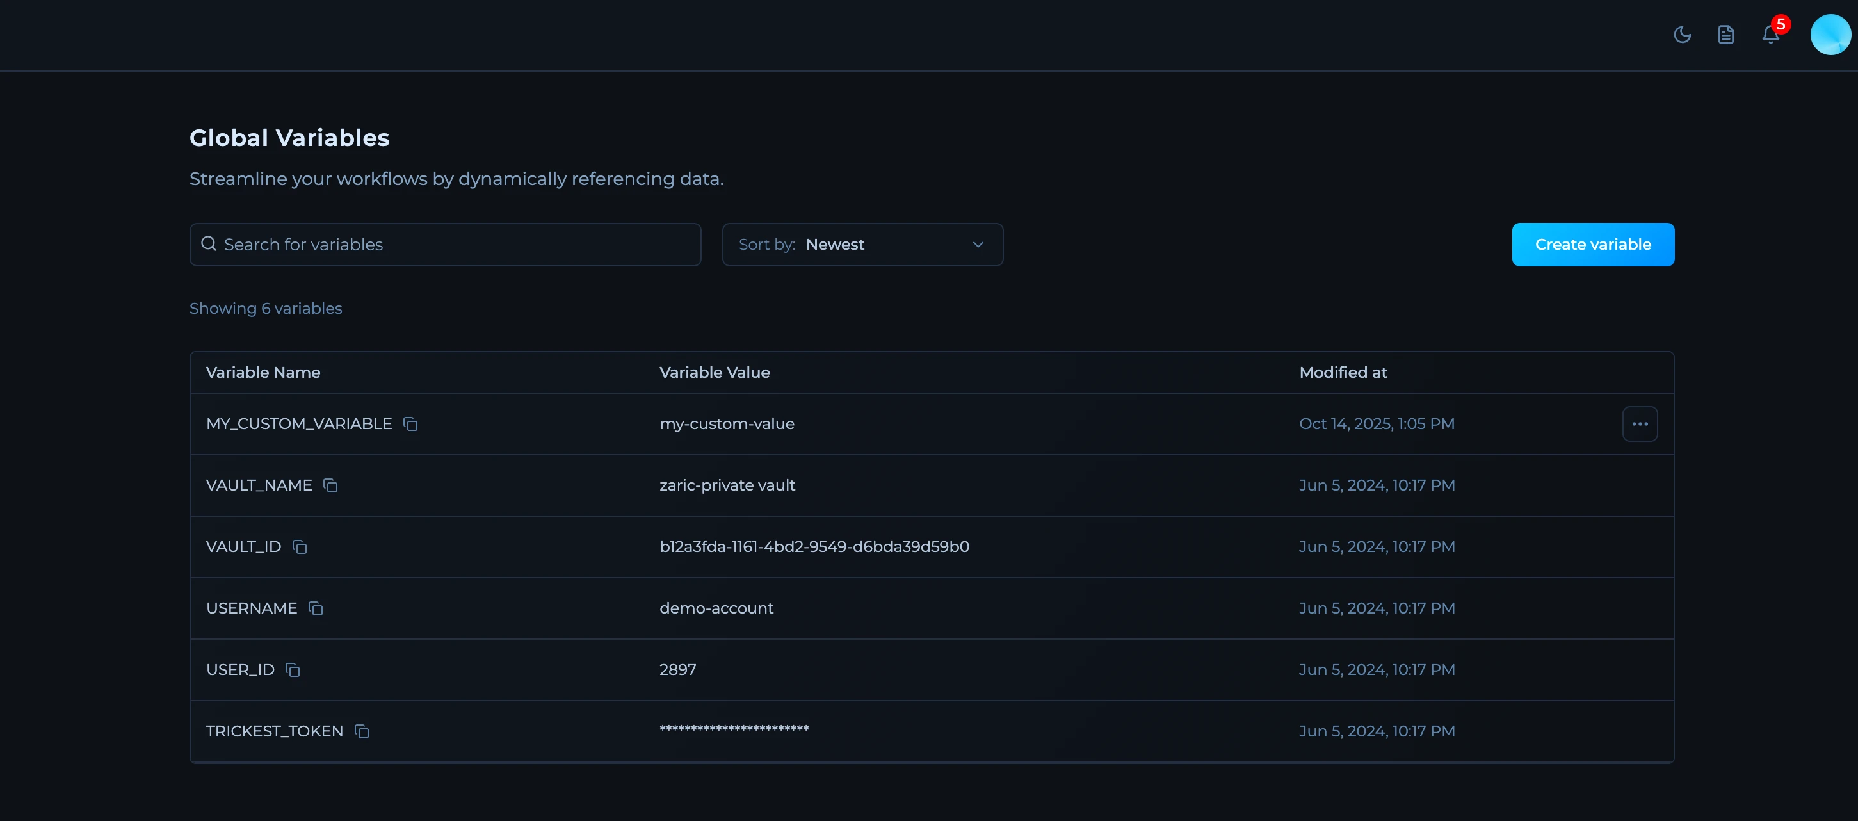
Task: Open the three-dot menu for MY_CUSTOM_VARIABLE
Action: 1640,424
